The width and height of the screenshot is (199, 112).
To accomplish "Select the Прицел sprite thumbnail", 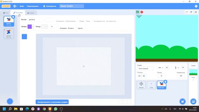I will click(x=141, y=85).
